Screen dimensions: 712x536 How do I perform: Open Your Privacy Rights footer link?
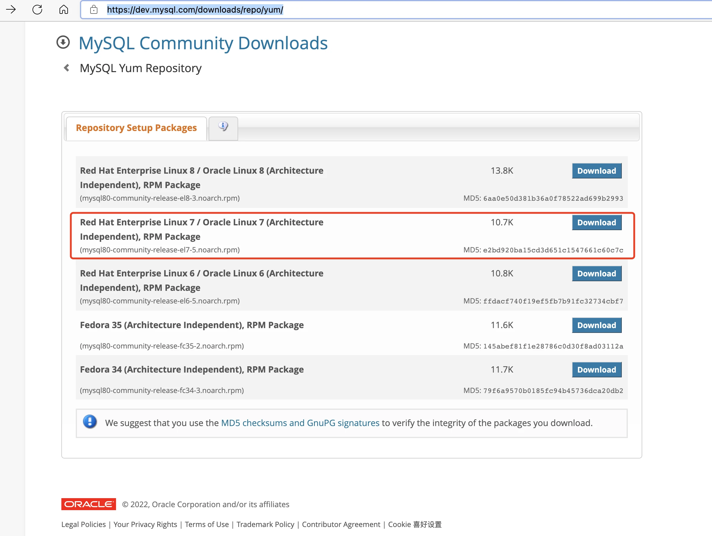click(145, 524)
